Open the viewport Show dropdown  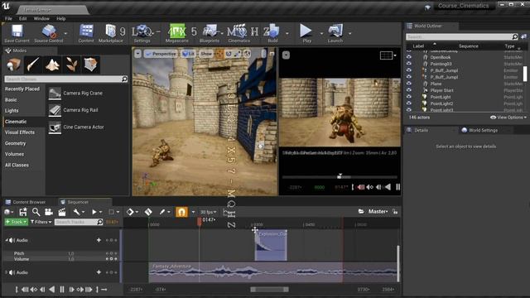(x=206, y=54)
